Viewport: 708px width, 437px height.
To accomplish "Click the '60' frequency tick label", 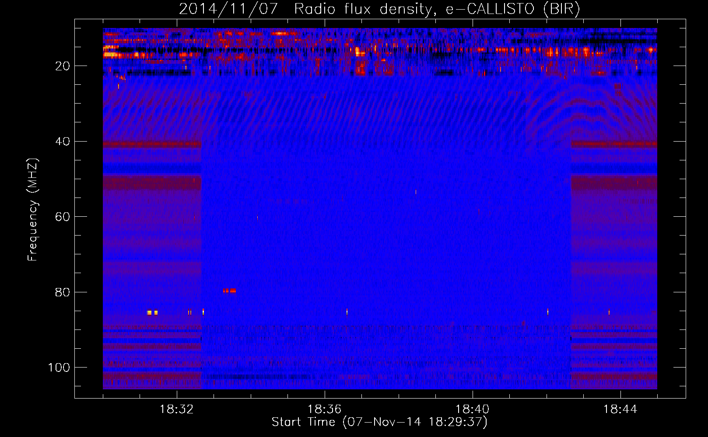I will click(63, 217).
